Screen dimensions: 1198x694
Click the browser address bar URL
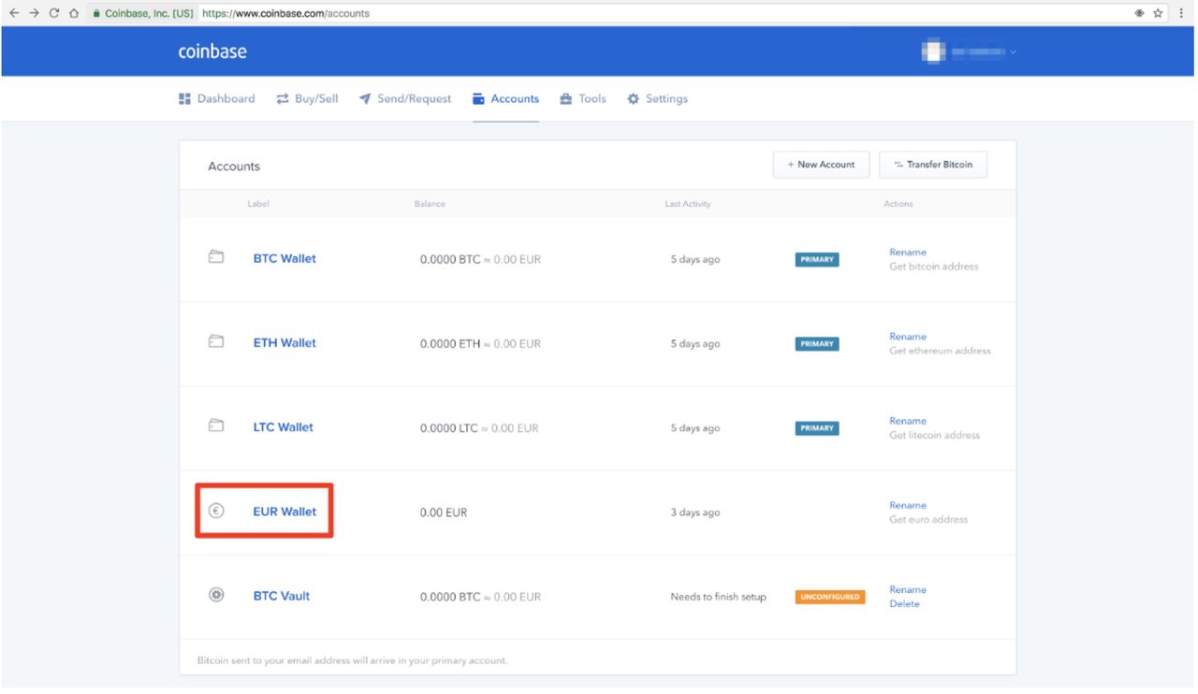click(x=285, y=14)
